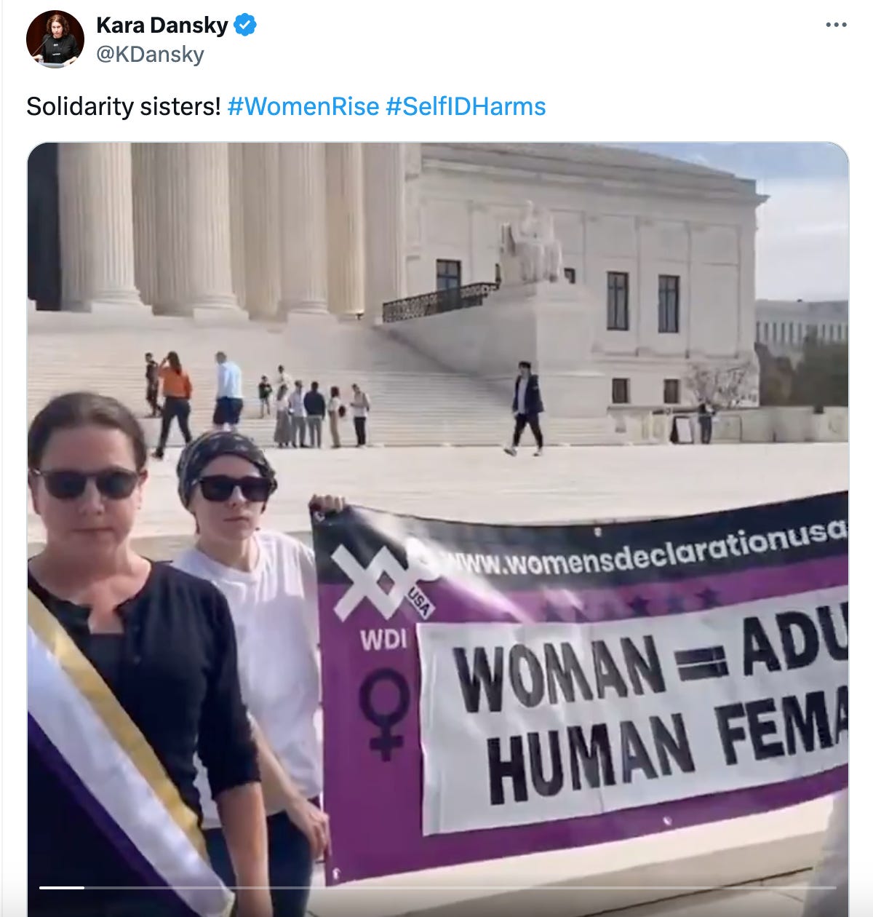This screenshot has height=917, width=873.
Task: Visit the @KDansky handle link
Action: [150, 55]
